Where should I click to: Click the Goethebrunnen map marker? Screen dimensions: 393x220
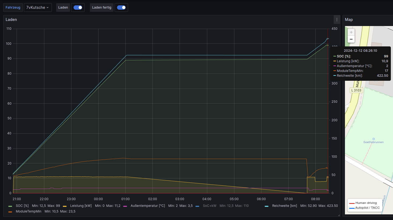tap(373, 139)
